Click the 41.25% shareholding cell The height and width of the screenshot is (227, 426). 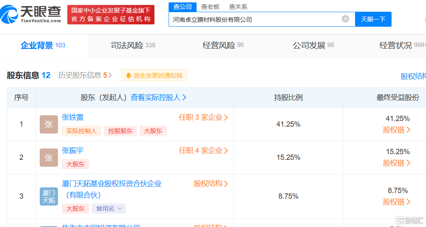click(288, 124)
